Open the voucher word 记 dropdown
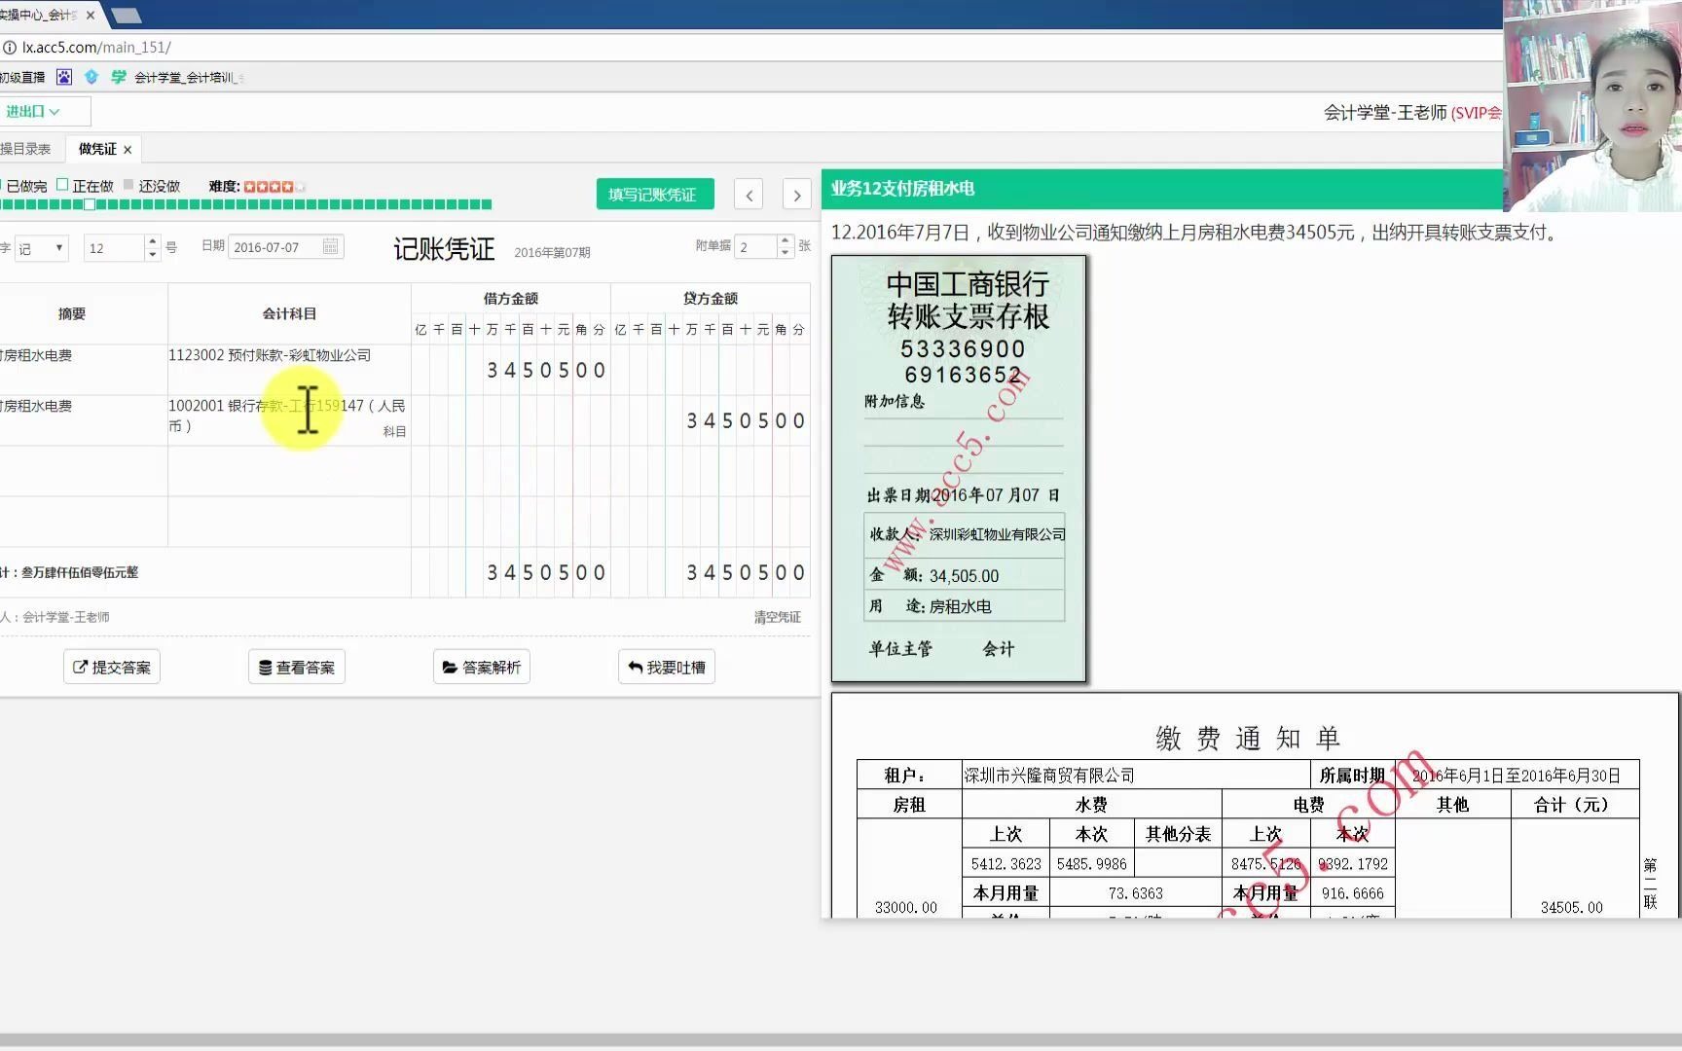1682x1051 pixels. tap(42, 247)
